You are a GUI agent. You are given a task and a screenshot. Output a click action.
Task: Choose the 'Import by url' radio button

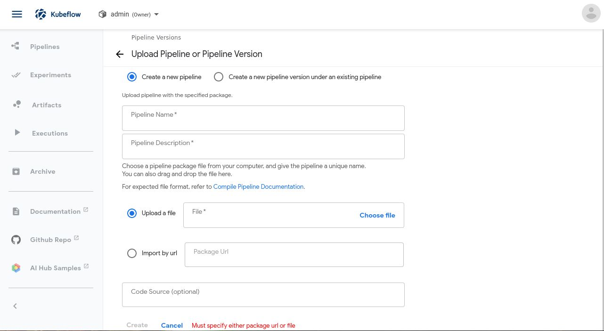132,253
